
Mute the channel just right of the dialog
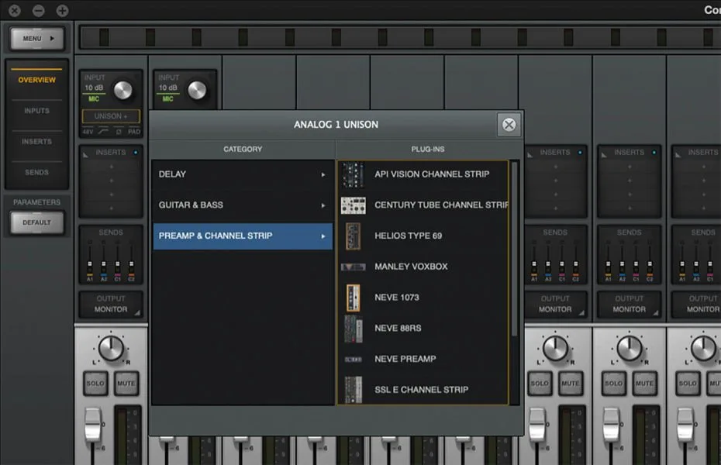click(x=571, y=383)
